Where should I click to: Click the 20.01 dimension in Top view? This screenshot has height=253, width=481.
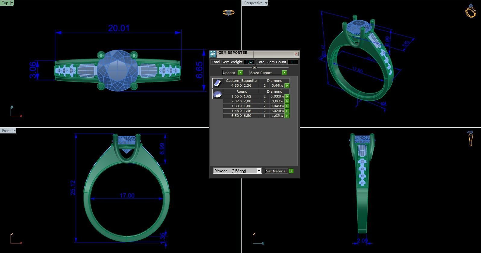tap(119, 28)
